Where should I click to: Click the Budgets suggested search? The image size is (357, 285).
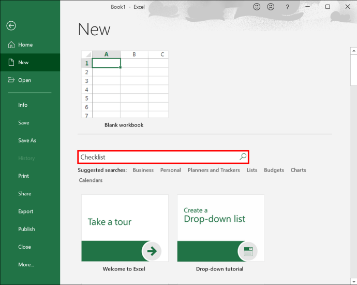tap(274, 170)
